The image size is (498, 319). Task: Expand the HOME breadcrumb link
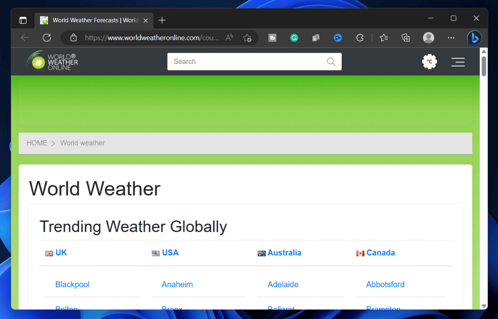pyautogui.click(x=37, y=143)
